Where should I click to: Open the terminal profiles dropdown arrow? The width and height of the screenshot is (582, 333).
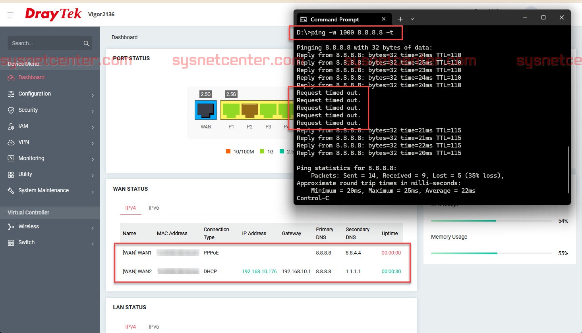point(412,19)
